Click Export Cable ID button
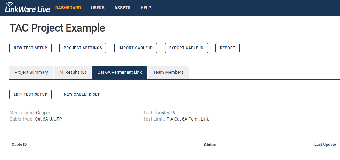The height and width of the screenshot is (160, 340). (x=186, y=48)
